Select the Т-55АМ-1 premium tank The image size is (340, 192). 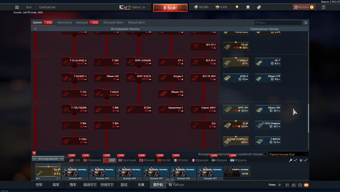click(236, 62)
